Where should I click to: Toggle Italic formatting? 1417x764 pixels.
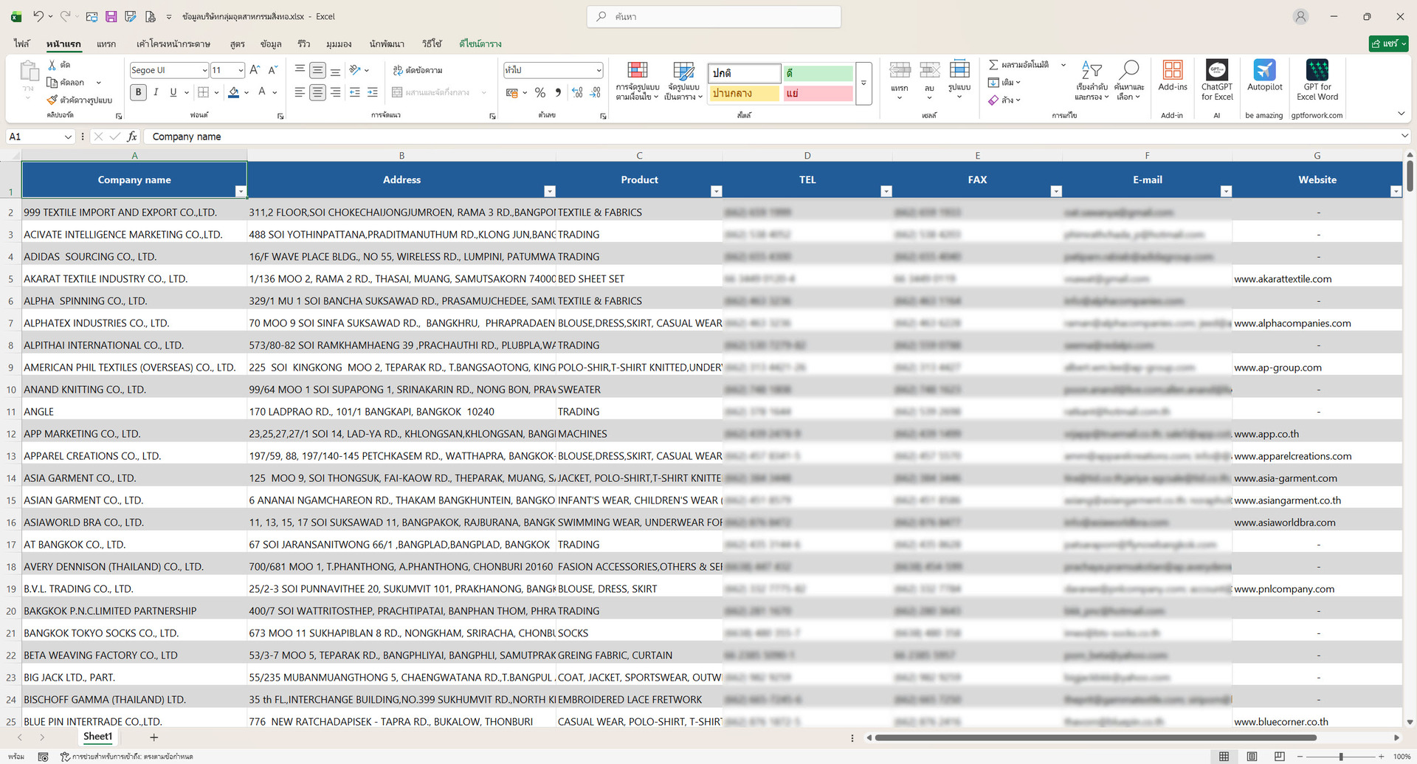click(156, 92)
